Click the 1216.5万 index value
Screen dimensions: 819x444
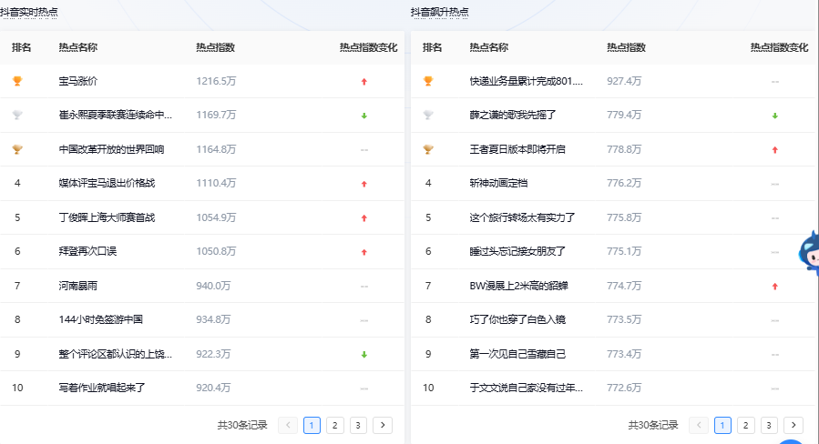[x=216, y=81]
